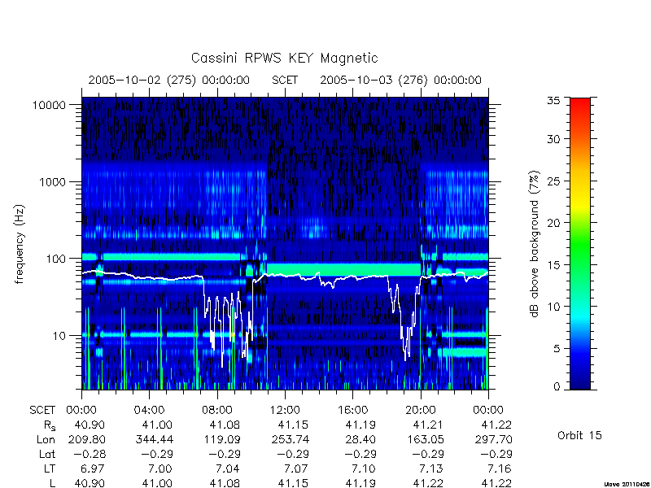Click the yellow region of the colorbar
The width and height of the screenshot is (651, 488).
click(x=580, y=203)
